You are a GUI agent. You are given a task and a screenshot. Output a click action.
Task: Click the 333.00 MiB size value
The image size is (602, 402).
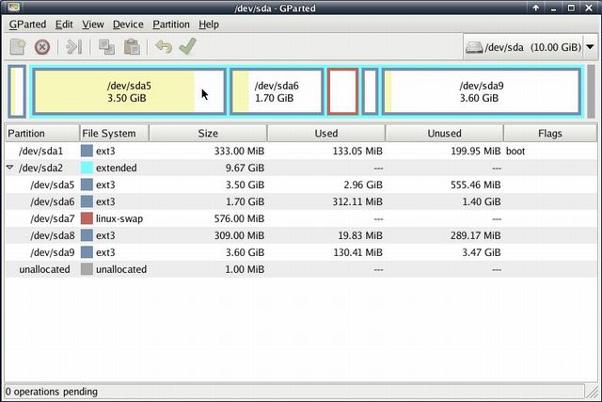239,151
